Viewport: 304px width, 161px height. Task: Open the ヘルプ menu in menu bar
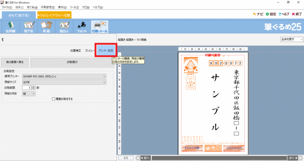coord(98,7)
